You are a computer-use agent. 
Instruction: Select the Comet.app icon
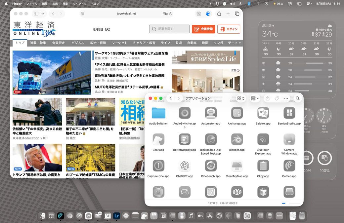[x=289, y=166]
